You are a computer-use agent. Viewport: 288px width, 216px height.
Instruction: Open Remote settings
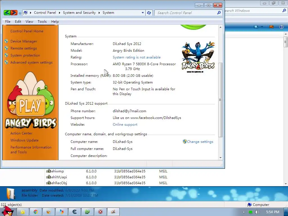[24, 48]
